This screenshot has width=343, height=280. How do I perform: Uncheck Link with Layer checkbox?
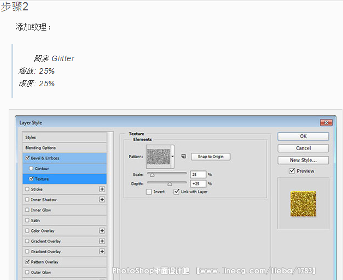[176, 192]
